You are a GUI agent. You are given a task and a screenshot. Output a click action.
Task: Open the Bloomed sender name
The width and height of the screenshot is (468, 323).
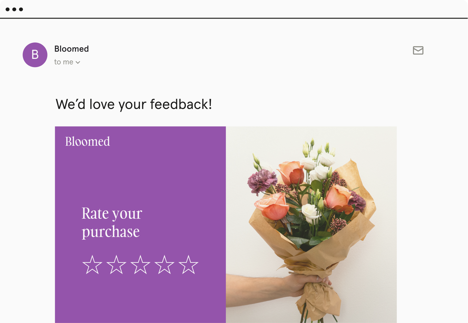tap(71, 49)
